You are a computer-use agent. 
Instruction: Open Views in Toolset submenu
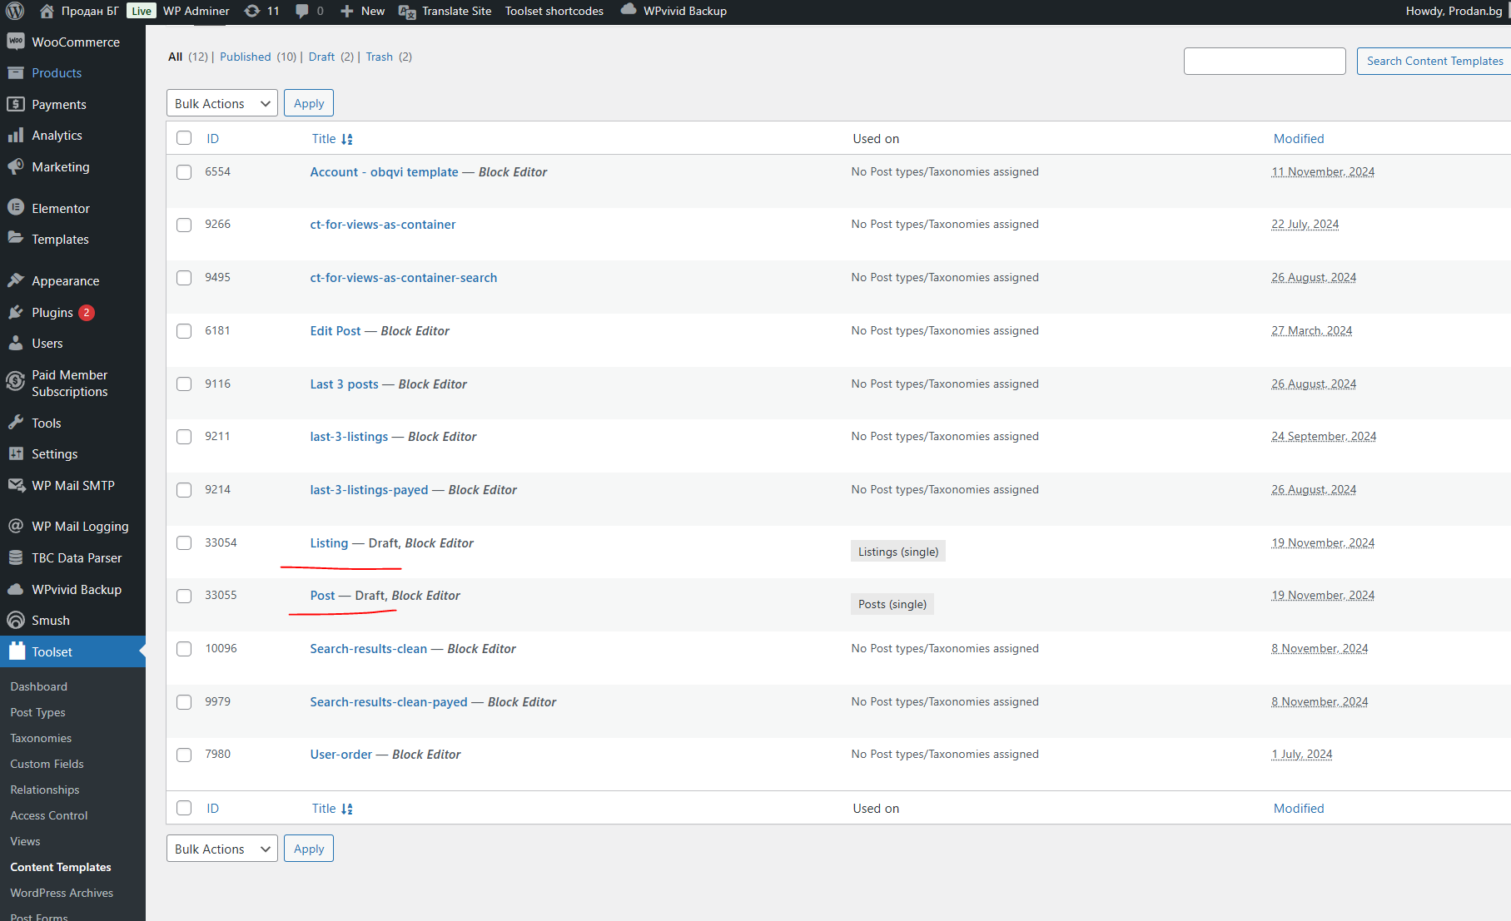click(25, 841)
